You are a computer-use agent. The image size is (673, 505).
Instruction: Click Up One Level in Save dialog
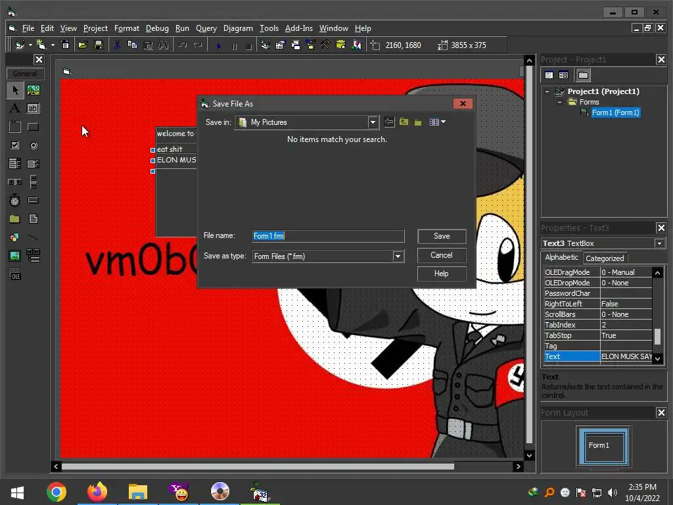(404, 122)
